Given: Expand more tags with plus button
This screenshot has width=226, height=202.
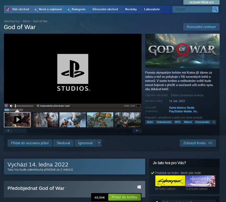Looking at the screenshot, I should tap(214, 122).
